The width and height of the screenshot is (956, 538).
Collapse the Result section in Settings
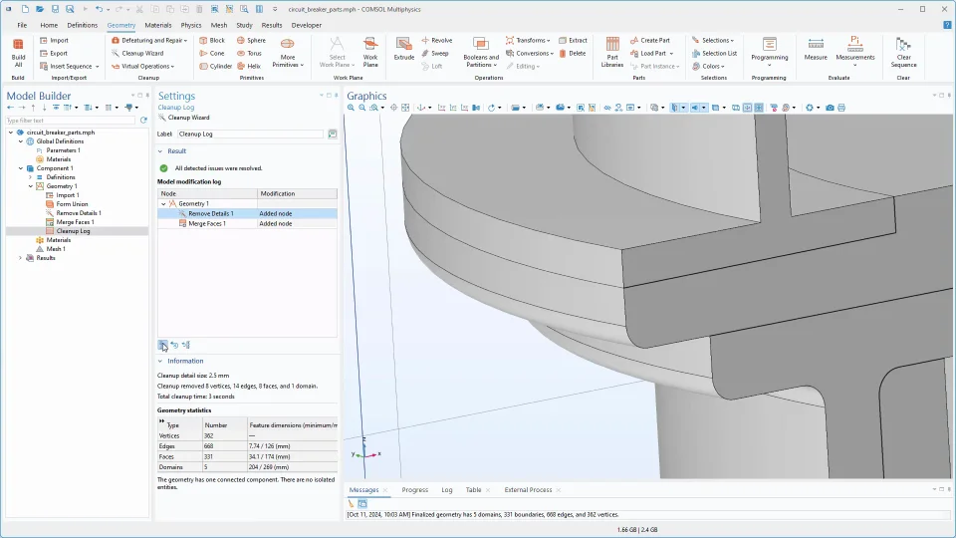click(x=161, y=150)
